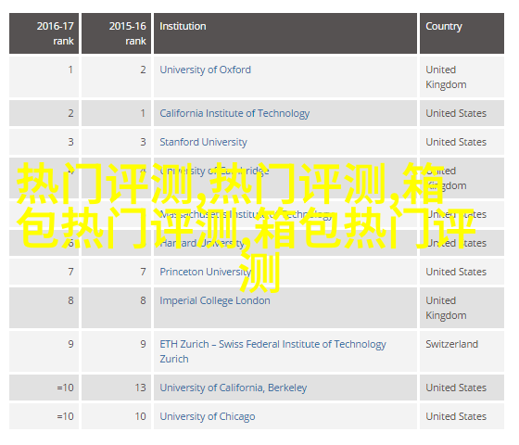Viewport: 519px width, 445px height.
Task: Click the 2016-17 rank column header
Action: click(44, 33)
